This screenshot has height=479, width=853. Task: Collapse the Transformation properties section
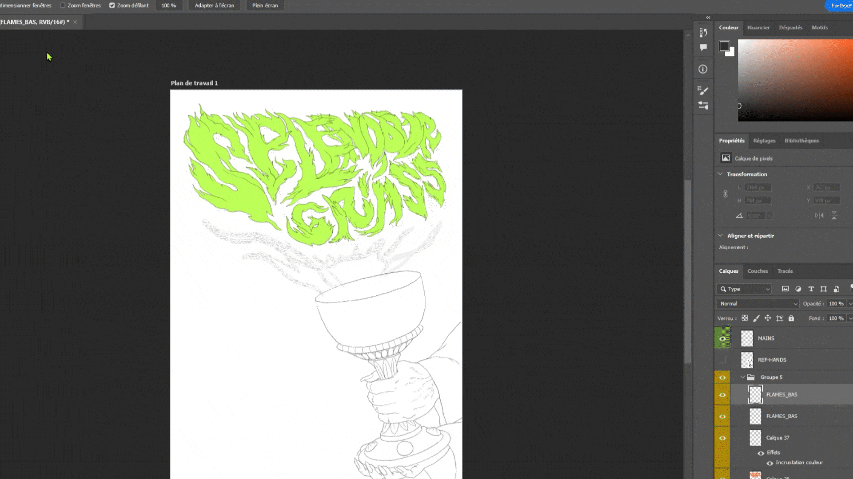720,174
